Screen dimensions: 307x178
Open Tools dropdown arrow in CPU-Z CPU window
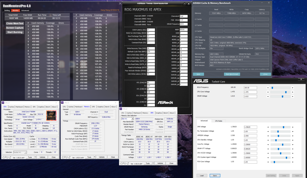click(35, 157)
